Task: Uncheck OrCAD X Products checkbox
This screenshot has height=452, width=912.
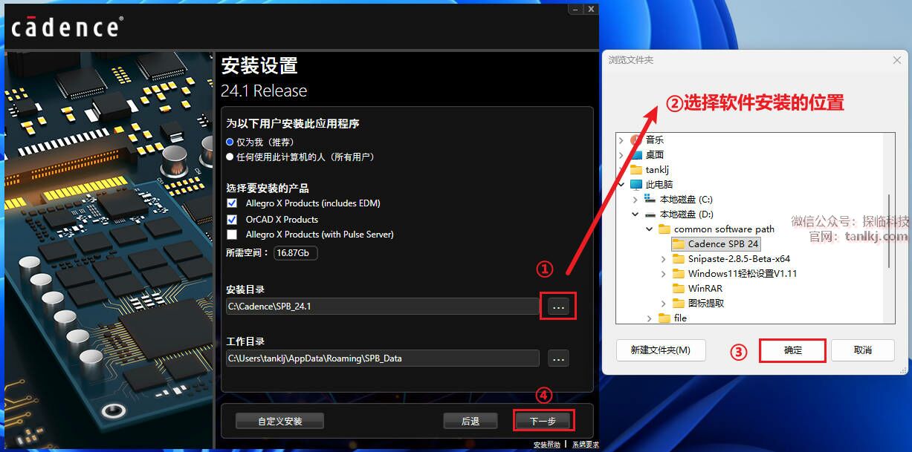Action: tap(231, 220)
